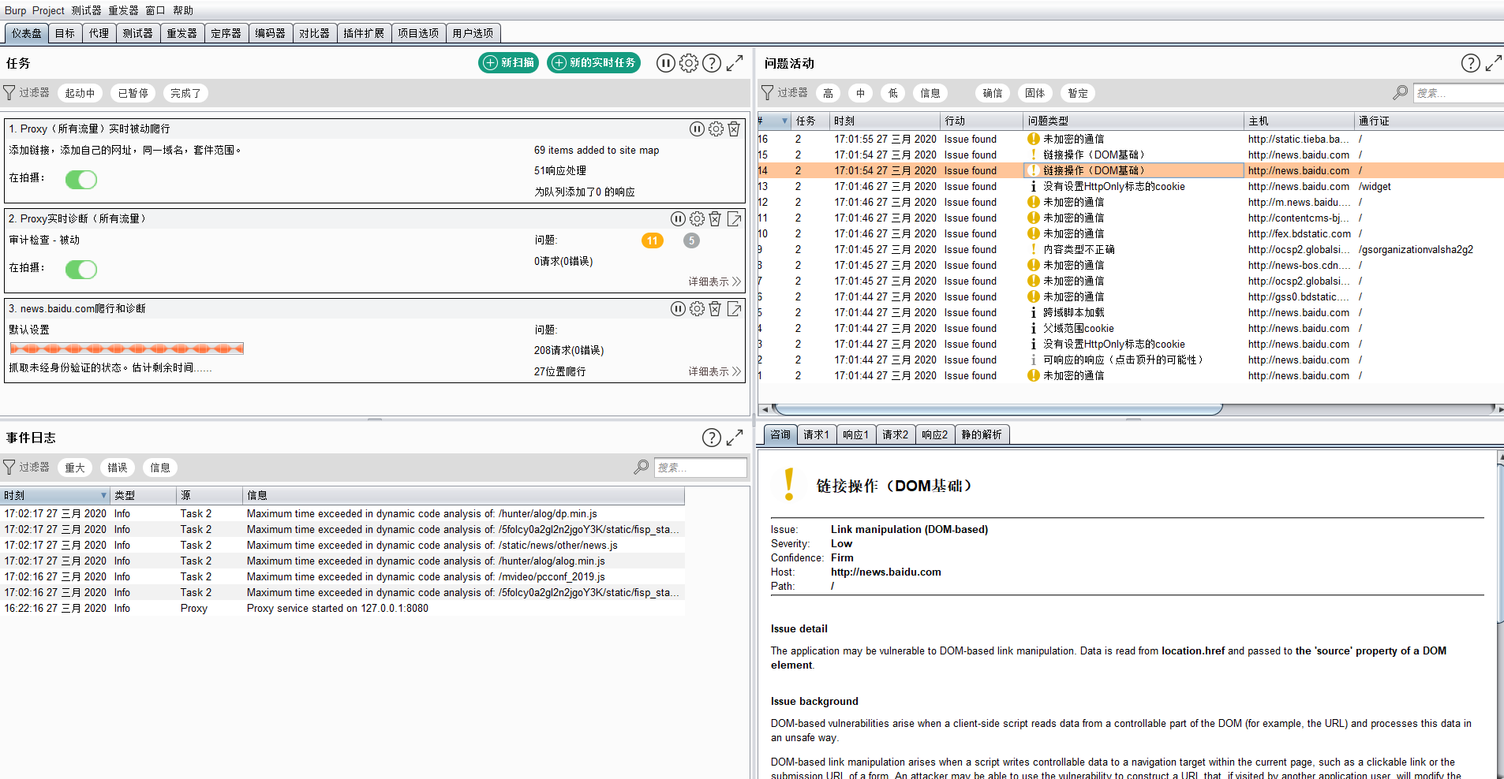Image resolution: width=1504 pixels, height=779 pixels.
Task: Toggle the 完成了 task filter
Action: [185, 93]
